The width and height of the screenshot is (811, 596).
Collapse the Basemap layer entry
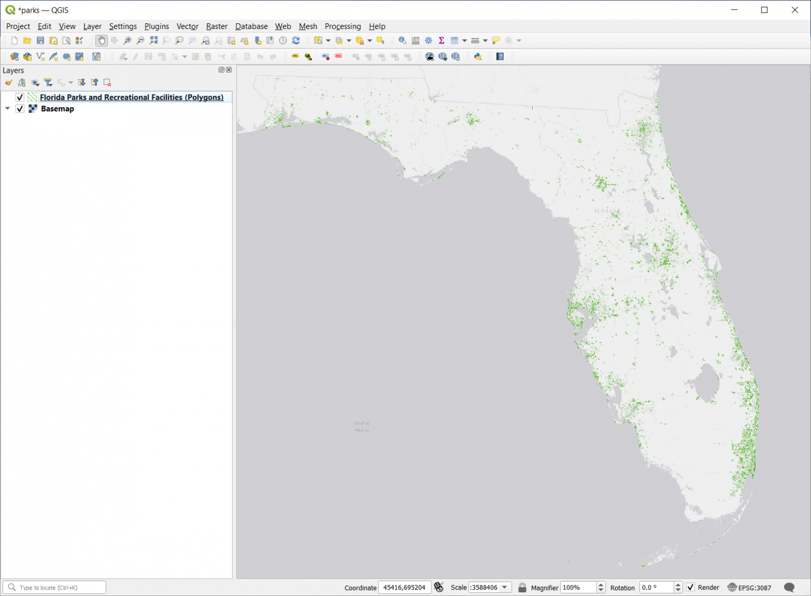(x=7, y=109)
